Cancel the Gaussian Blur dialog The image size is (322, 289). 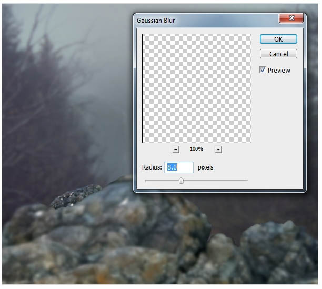[x=278, y=54]
